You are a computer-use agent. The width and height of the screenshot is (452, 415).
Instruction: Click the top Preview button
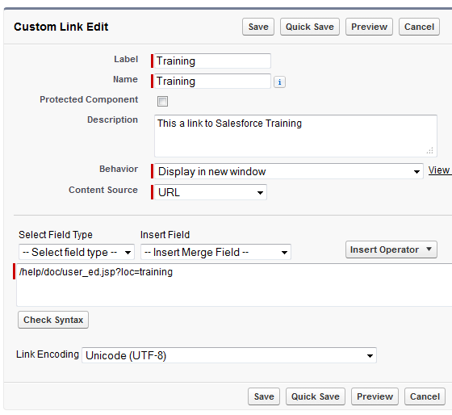369,27
